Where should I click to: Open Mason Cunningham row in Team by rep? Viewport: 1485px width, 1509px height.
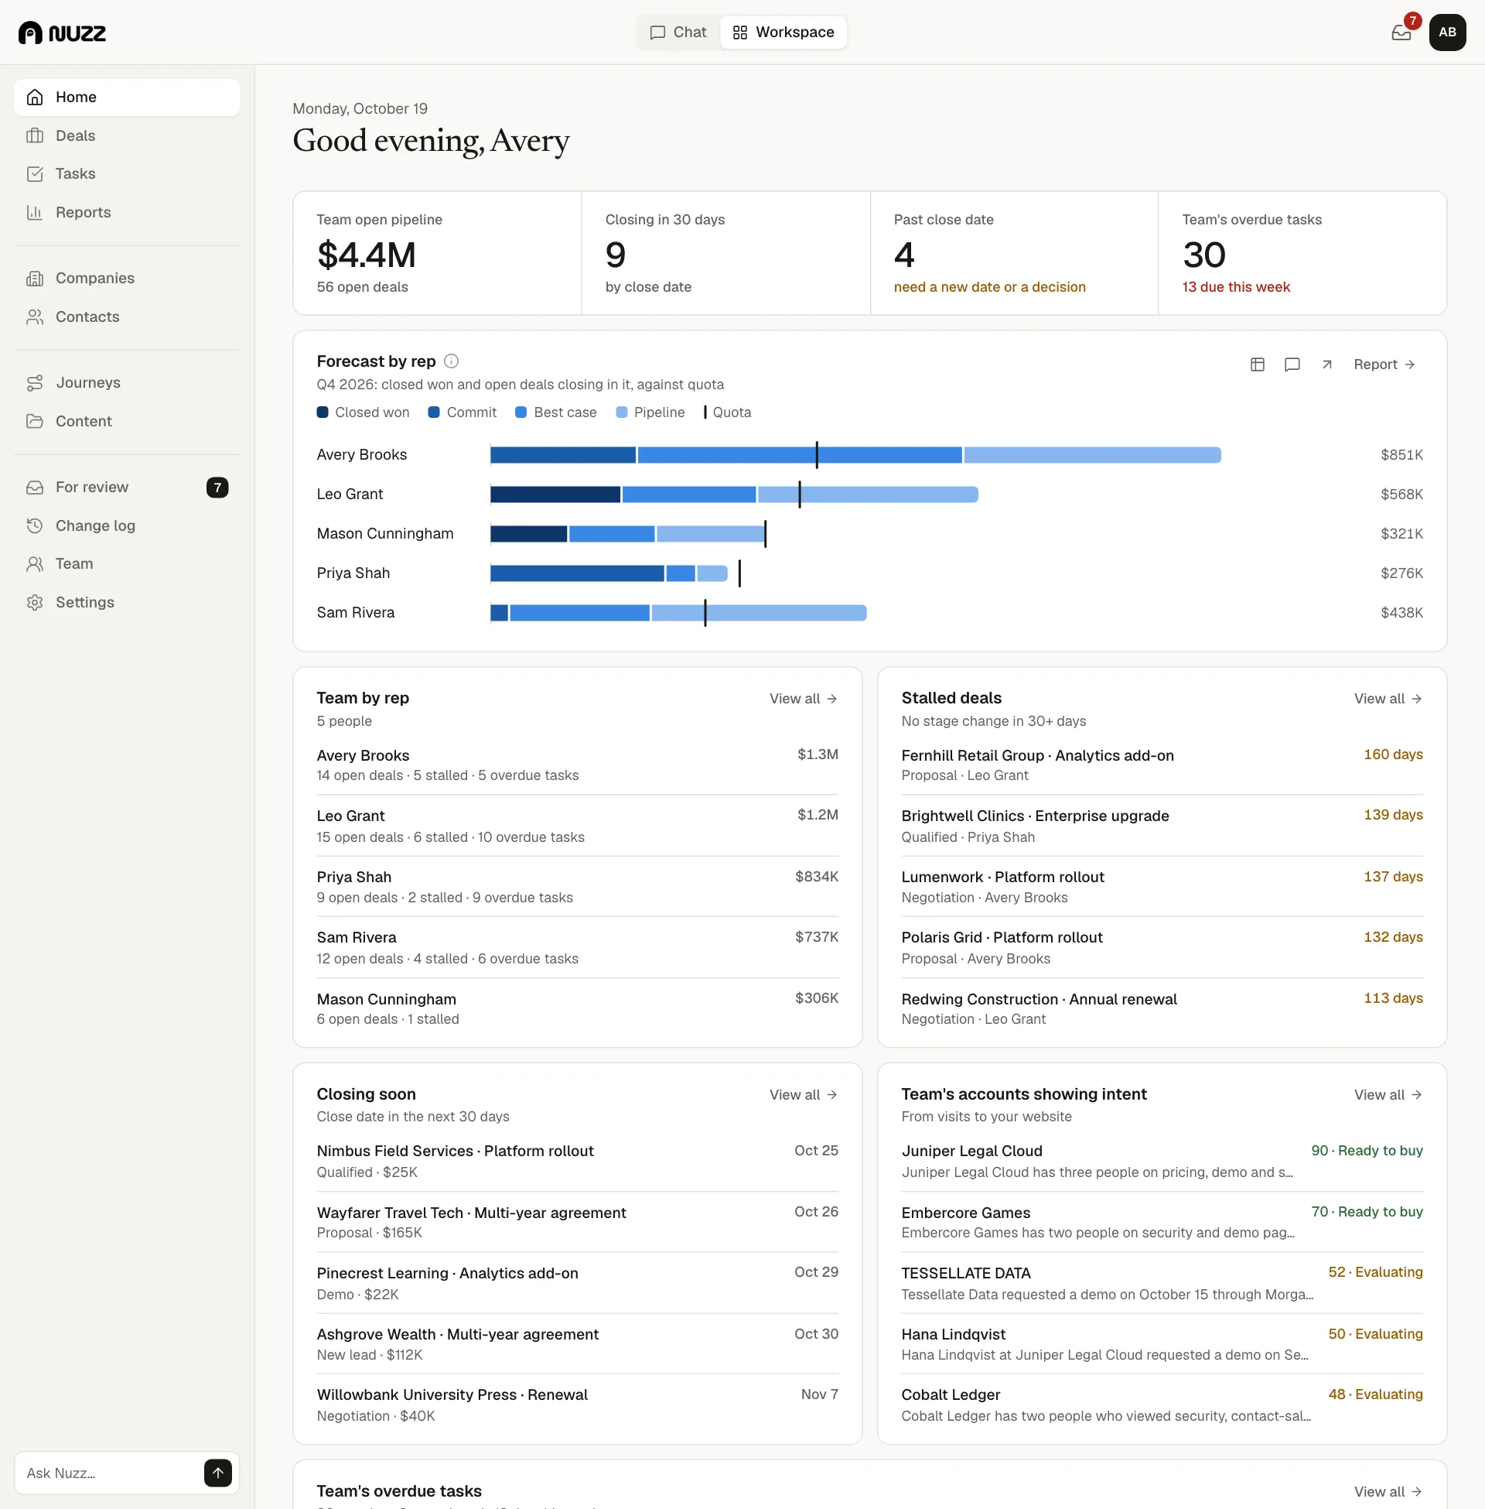coord(577,1009)
